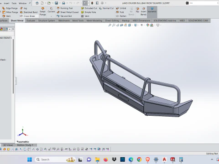Click the Unfold tool
Viewport: 219px width, 164px height.
point(121,8)
